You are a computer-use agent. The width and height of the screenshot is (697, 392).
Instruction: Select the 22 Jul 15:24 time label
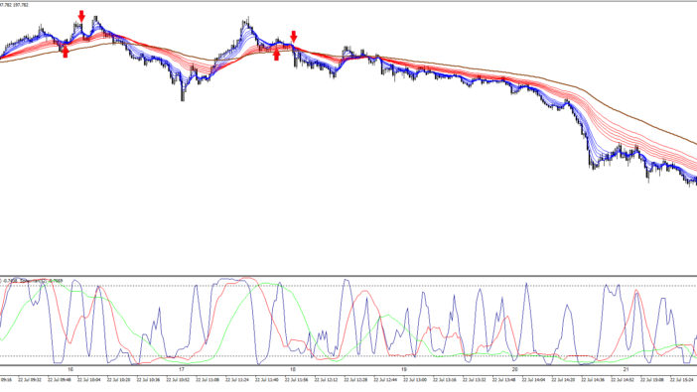click(x=682, y=380)
